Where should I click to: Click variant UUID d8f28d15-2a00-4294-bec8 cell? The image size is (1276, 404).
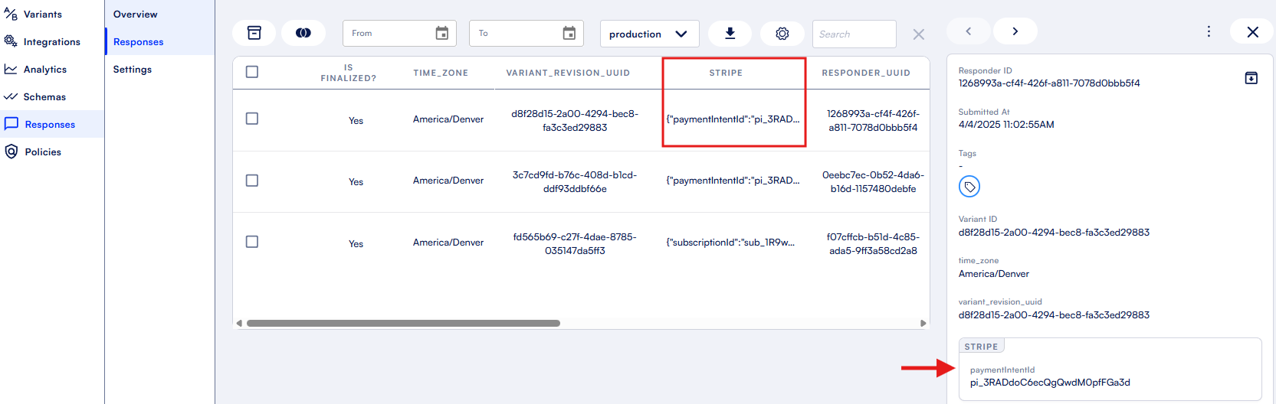point(575,120)
